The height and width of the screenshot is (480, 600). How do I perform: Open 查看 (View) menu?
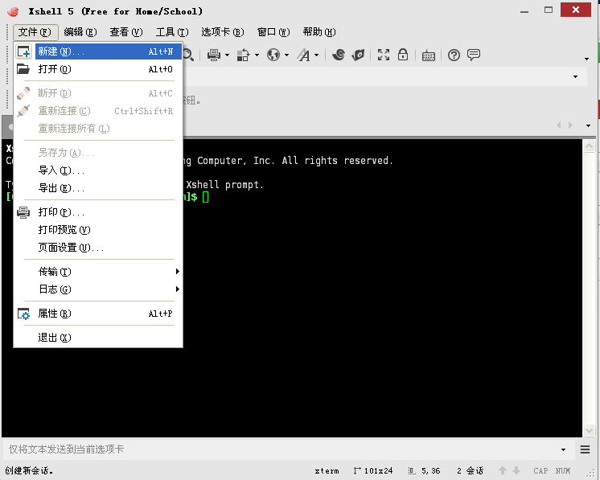coord(126,32)
